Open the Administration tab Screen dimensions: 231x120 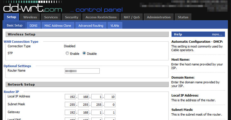pyautogui.click(x=159, y=17)
